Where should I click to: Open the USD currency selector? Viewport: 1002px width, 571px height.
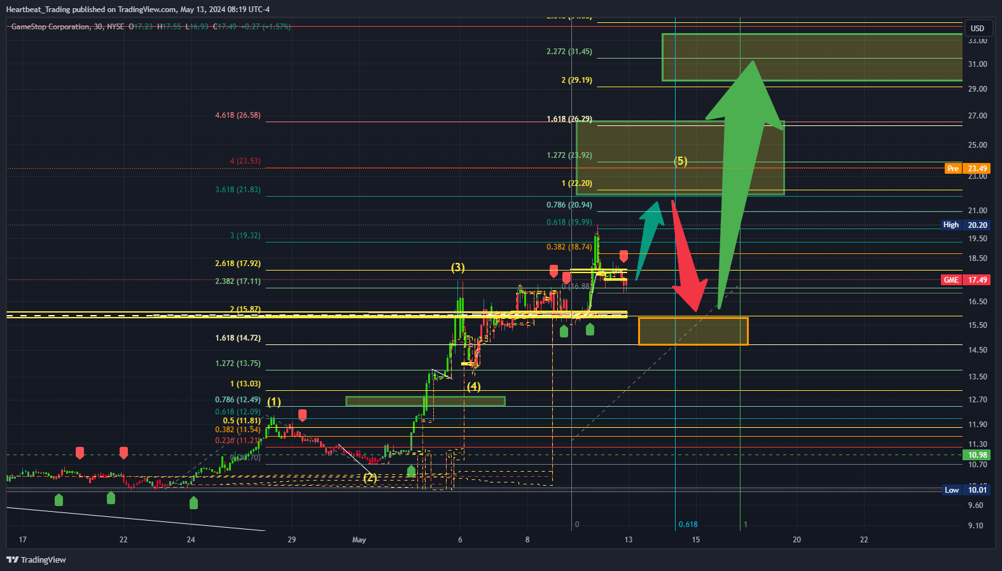(x=977, y=28)
